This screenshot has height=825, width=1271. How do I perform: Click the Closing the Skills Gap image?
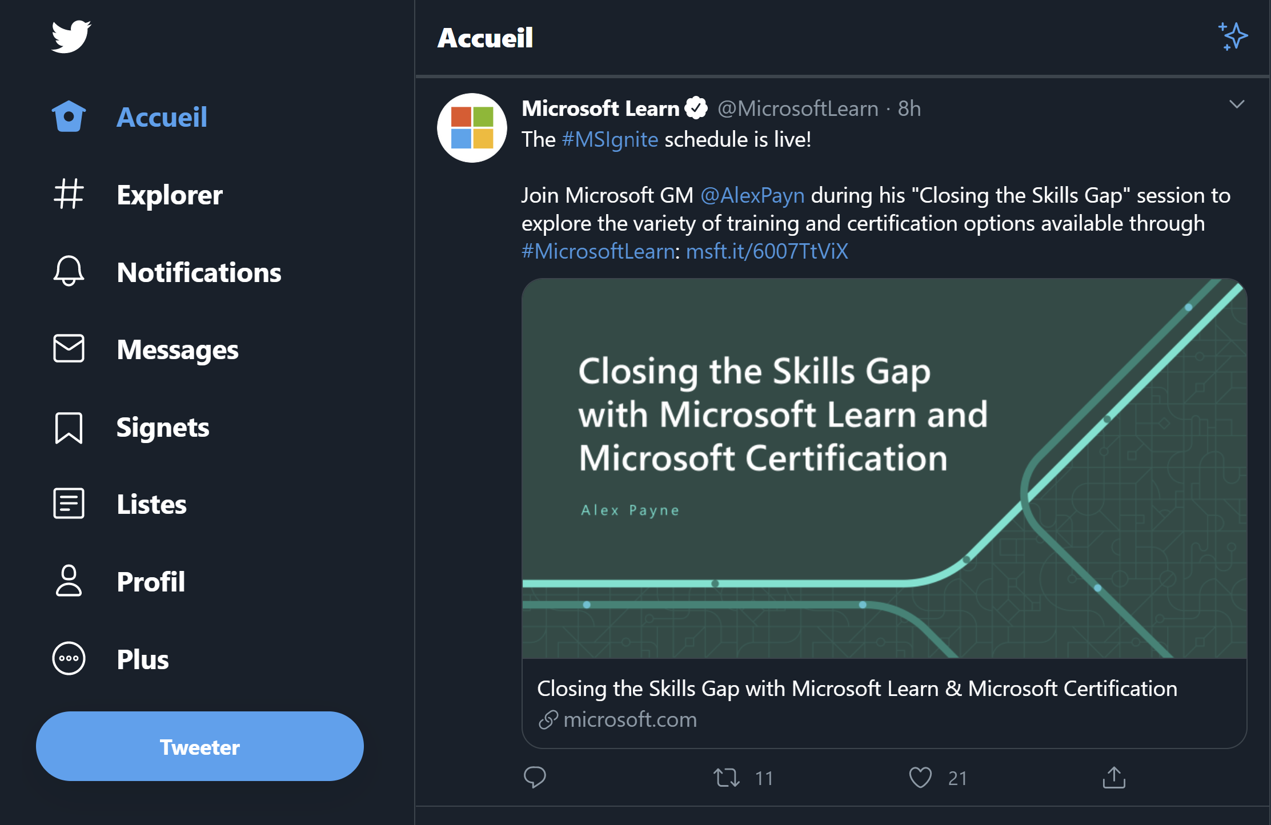pyautogui.click(x=884, y=468)
